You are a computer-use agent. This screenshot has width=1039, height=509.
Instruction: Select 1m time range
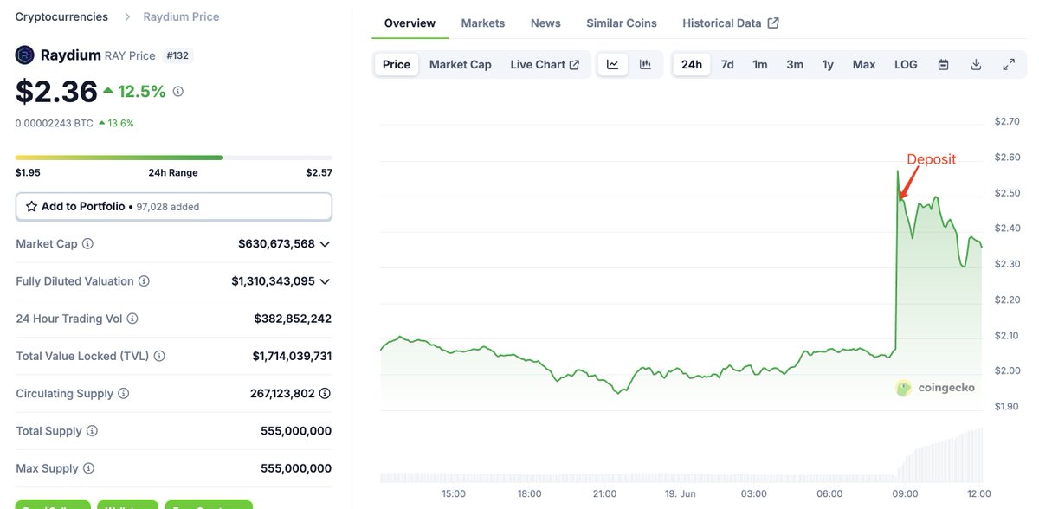(760, 64)
